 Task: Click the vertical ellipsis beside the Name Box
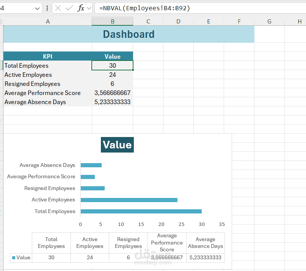[x=46, y=8]
